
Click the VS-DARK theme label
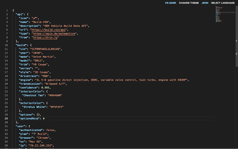(x=171, y=3)
